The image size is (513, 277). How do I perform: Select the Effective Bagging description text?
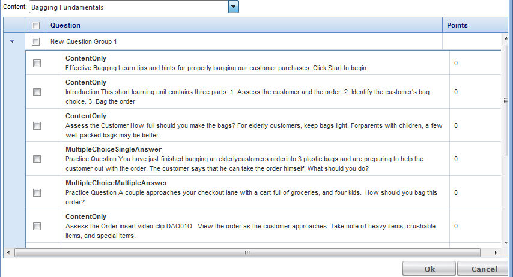pos(217,68)
